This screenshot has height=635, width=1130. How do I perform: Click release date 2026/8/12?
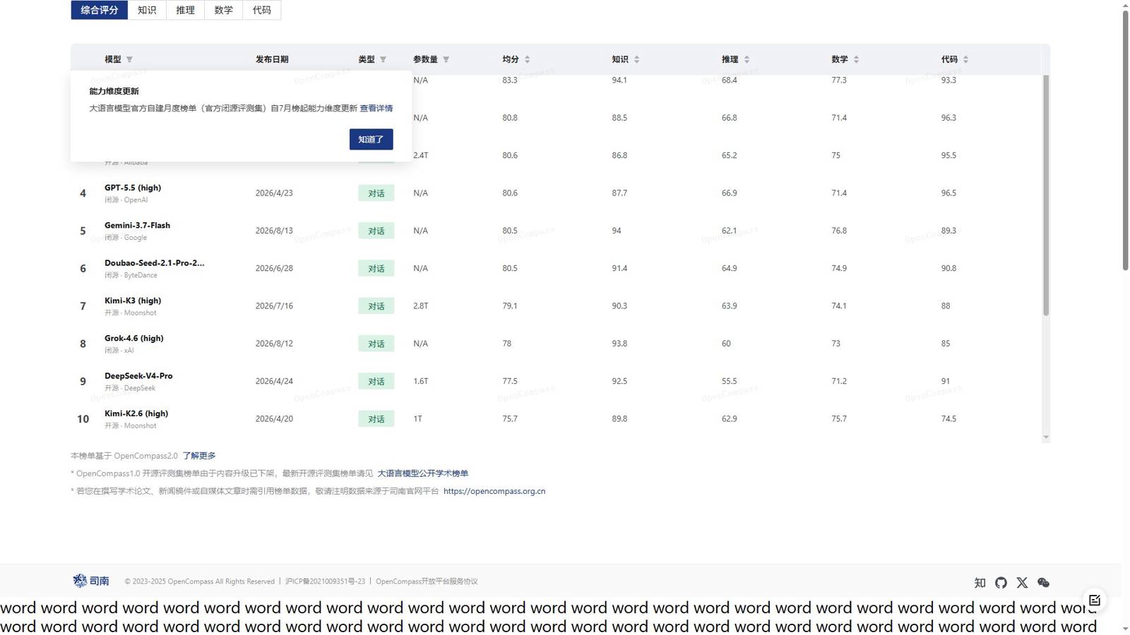[274, 344]
